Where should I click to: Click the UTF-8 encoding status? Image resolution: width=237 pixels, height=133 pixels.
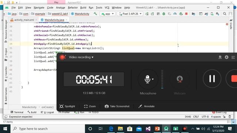point(205,117)
